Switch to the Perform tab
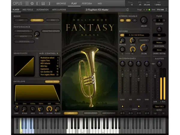 tap(87, 4)
